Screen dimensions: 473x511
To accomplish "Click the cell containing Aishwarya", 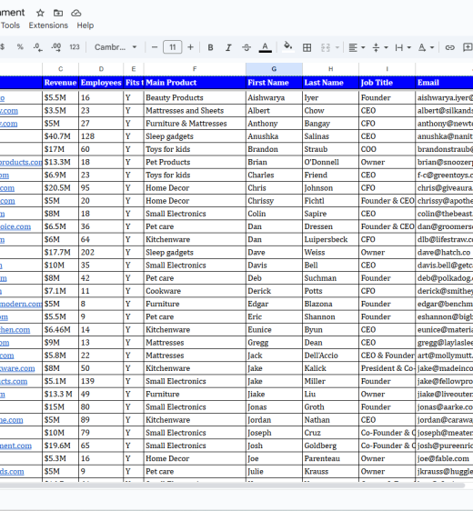I will click(274, 98).
